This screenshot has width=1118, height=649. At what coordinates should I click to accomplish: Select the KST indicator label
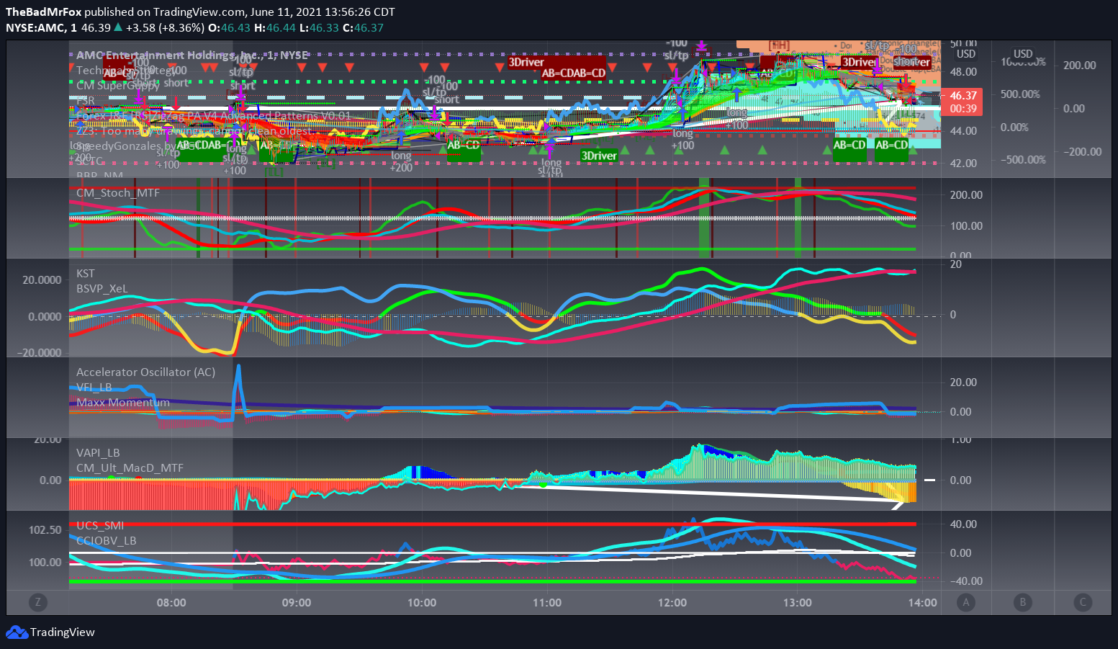tap(85, 273)
